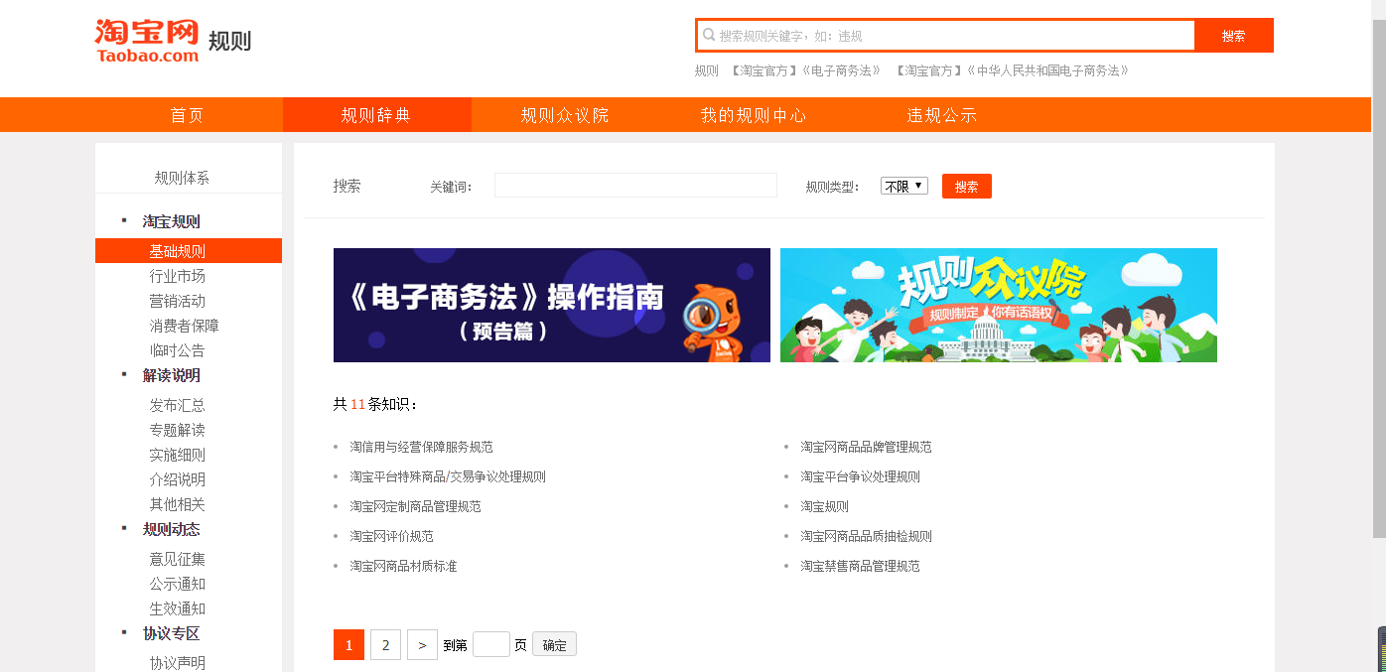Open the 规则辞典 tab
This screenshot has height=672, width=1386.
[376, 115]
